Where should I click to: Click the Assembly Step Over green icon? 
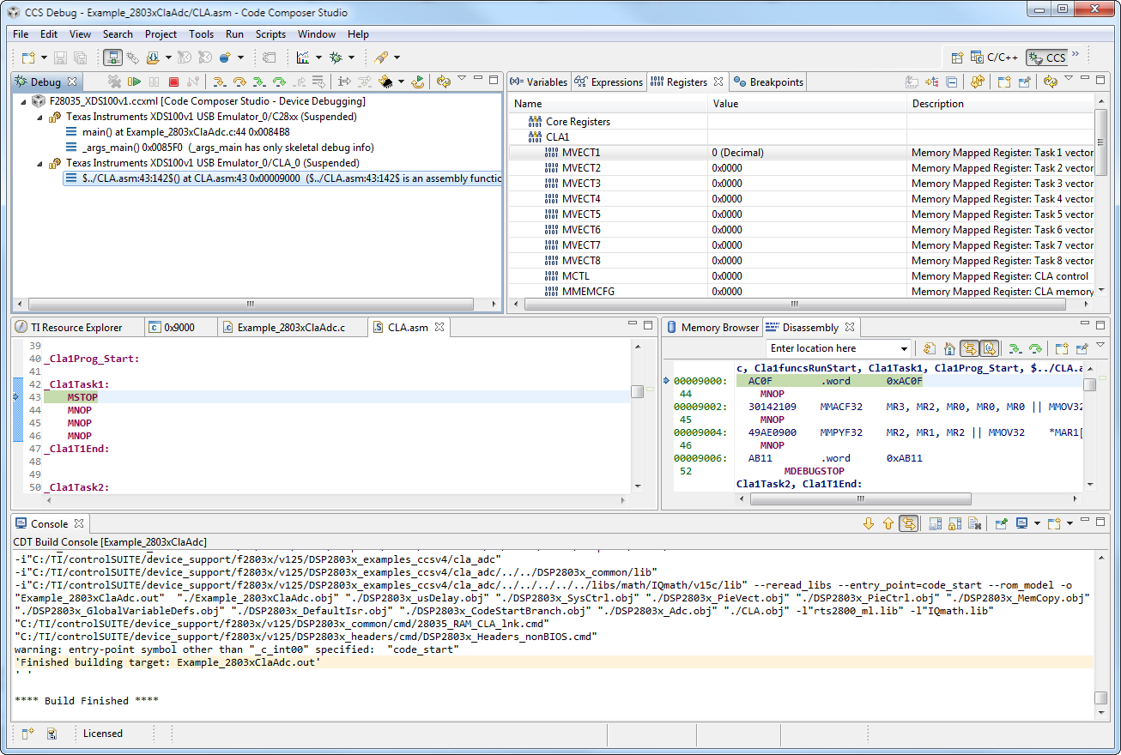pos(279,82)
